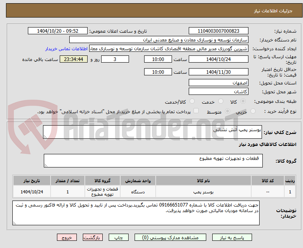This screenshot has height=248, width=303.
Task: Click the ایجاد کننده درخواست field
Action: [x=169, y=49]
